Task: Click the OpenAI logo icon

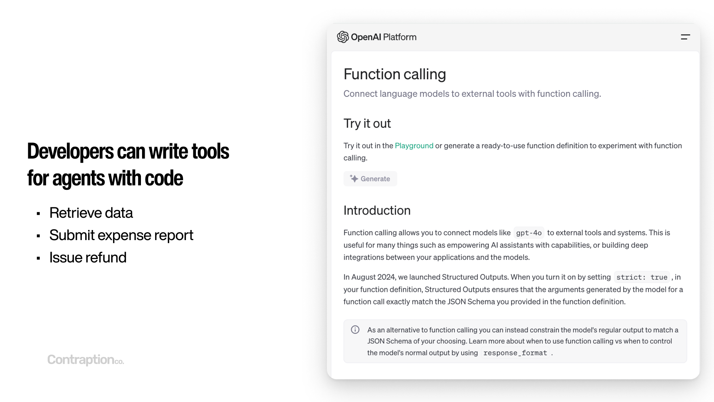Action: coord(342,37)
